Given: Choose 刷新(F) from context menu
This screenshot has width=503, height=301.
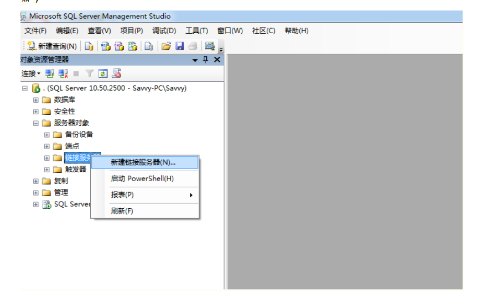Looking at the screenshot, I should point(144,211).
